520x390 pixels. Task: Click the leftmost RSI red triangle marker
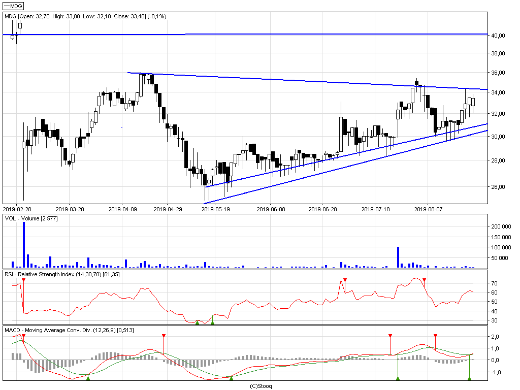click(23, 280)
